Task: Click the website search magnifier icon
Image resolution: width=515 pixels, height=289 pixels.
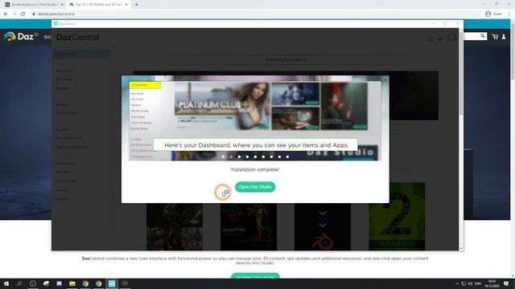Action: click(483, 36)
